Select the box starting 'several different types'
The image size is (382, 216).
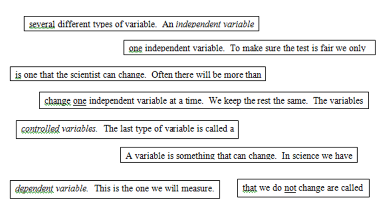pyautogui.click(x=141, y=24)
